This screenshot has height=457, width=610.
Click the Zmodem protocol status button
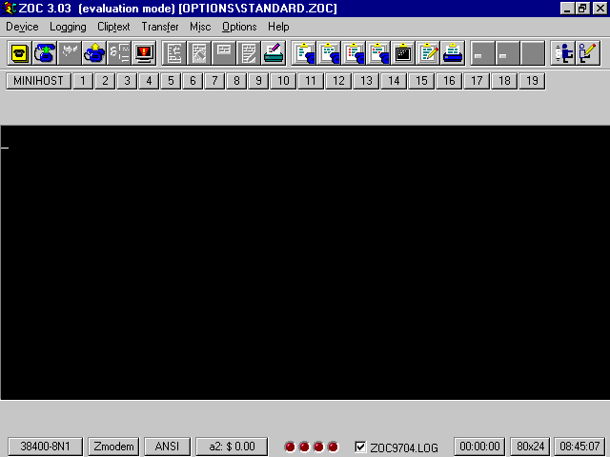113,447
